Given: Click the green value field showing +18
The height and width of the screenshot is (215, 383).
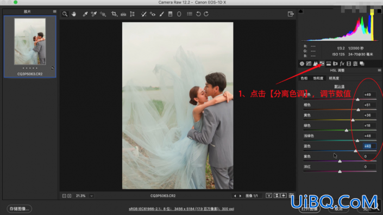Looking at the screenshot, I should tap(369, 126).
